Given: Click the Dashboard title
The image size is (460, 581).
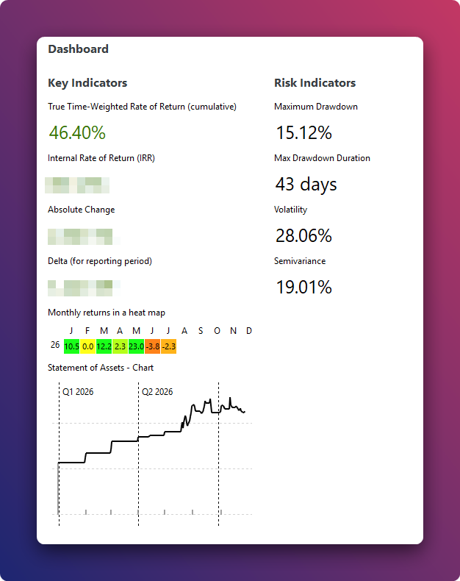Looking at the screenshot, I should [x=78, y=49].
